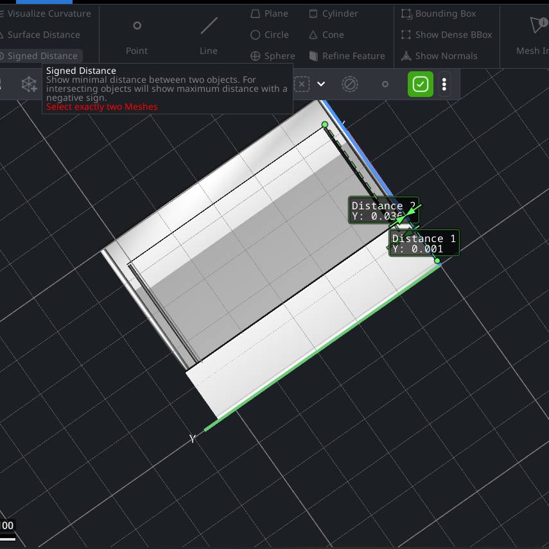The image size is (549, 549).
Task: Select the Distance 2 measurement label
Action: click(383, 211)
